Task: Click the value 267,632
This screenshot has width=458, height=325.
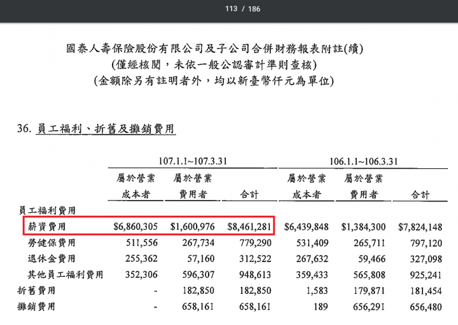Action: pyautogui.click(x=312, y=259)
